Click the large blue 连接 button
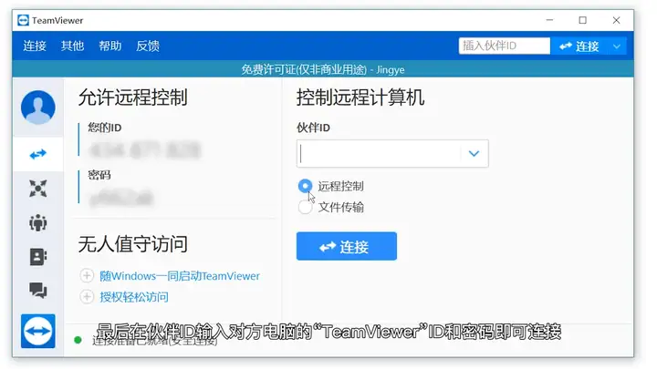 point(347,246)
